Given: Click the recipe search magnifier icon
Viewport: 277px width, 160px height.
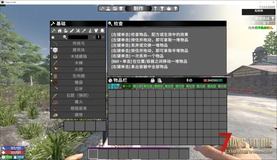Looking at the screenshot, I should (x=65, y=37).
